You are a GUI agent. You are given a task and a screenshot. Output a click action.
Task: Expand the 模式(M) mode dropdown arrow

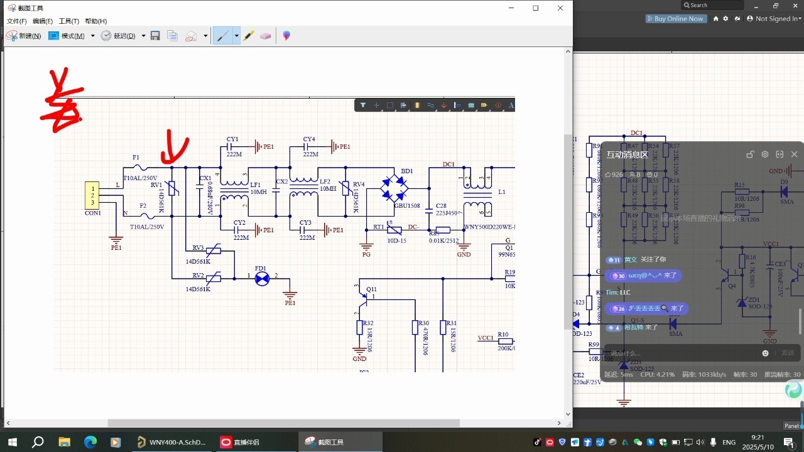click(x=93, y=36)
